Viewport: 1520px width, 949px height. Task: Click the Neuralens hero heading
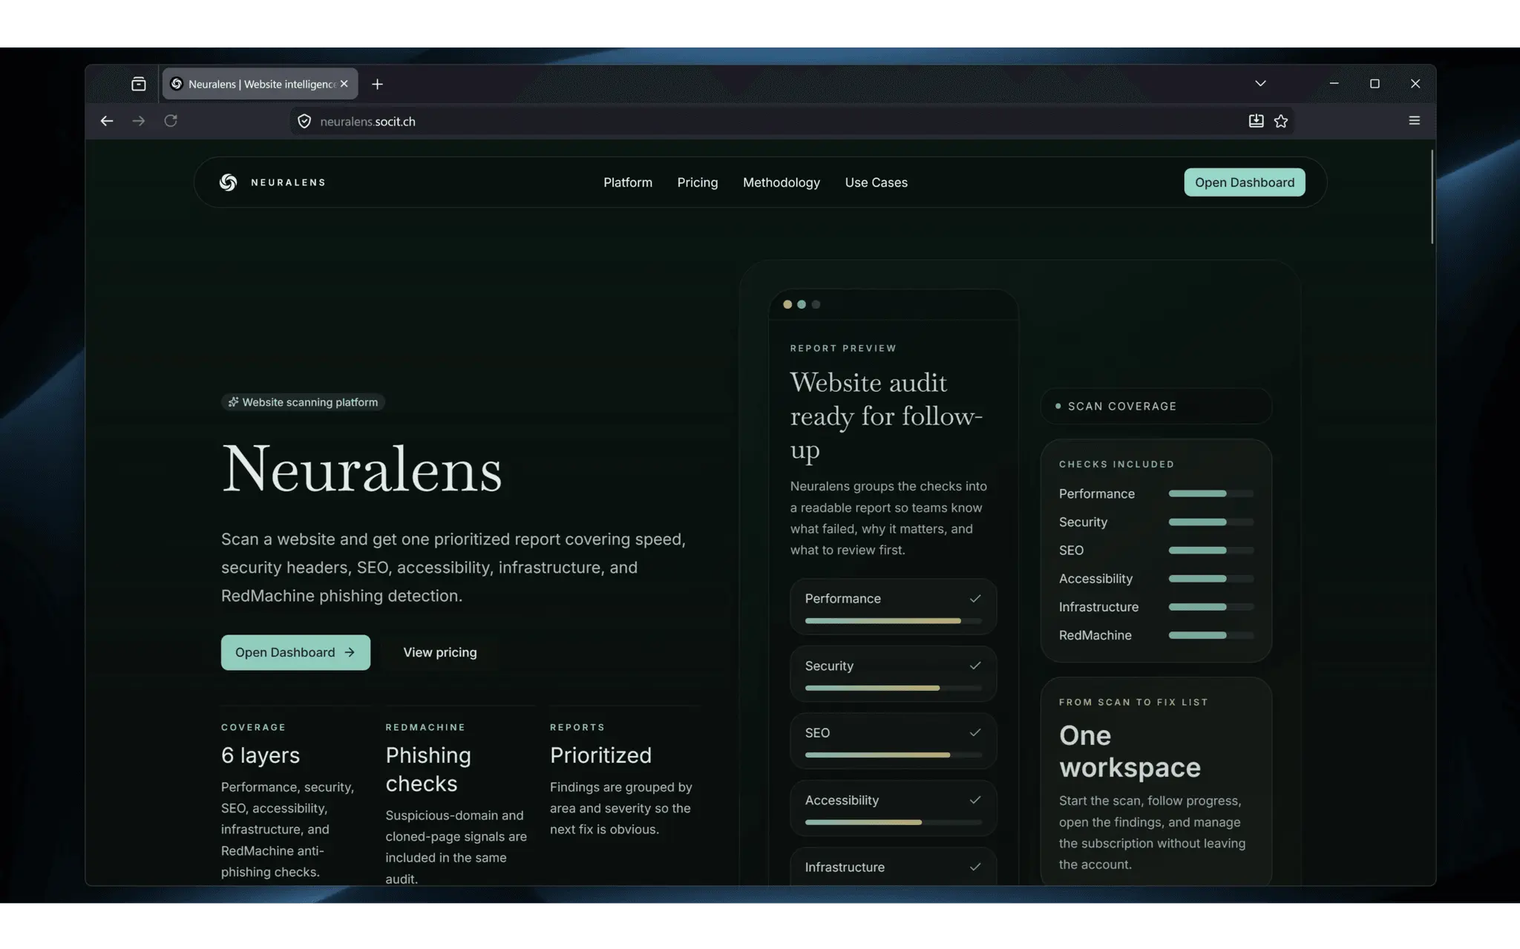coord(361,469)
